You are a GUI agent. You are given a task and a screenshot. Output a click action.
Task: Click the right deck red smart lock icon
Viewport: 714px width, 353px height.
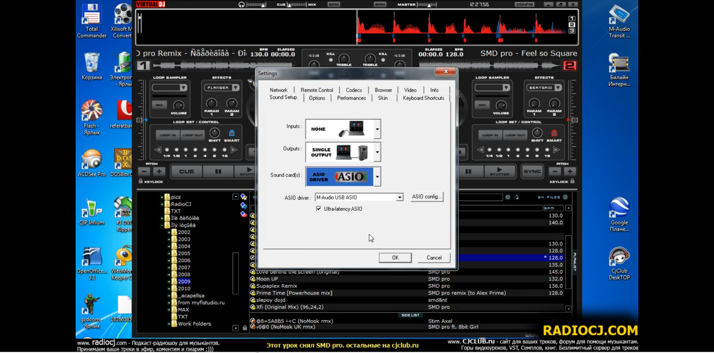[x=554, y=133]
